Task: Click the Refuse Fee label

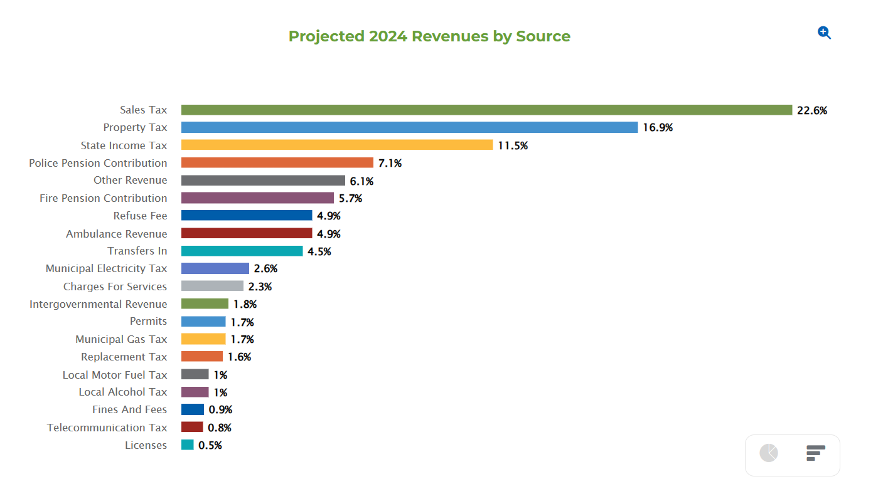Action: point(141,216)
